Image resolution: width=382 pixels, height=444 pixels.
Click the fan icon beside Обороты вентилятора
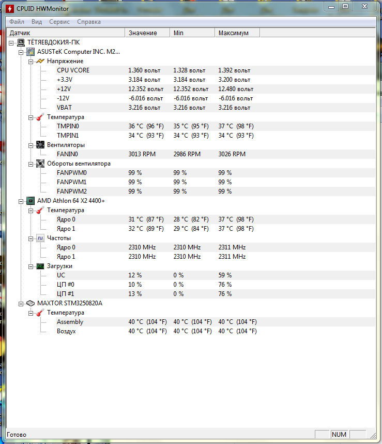click(40, 164)
